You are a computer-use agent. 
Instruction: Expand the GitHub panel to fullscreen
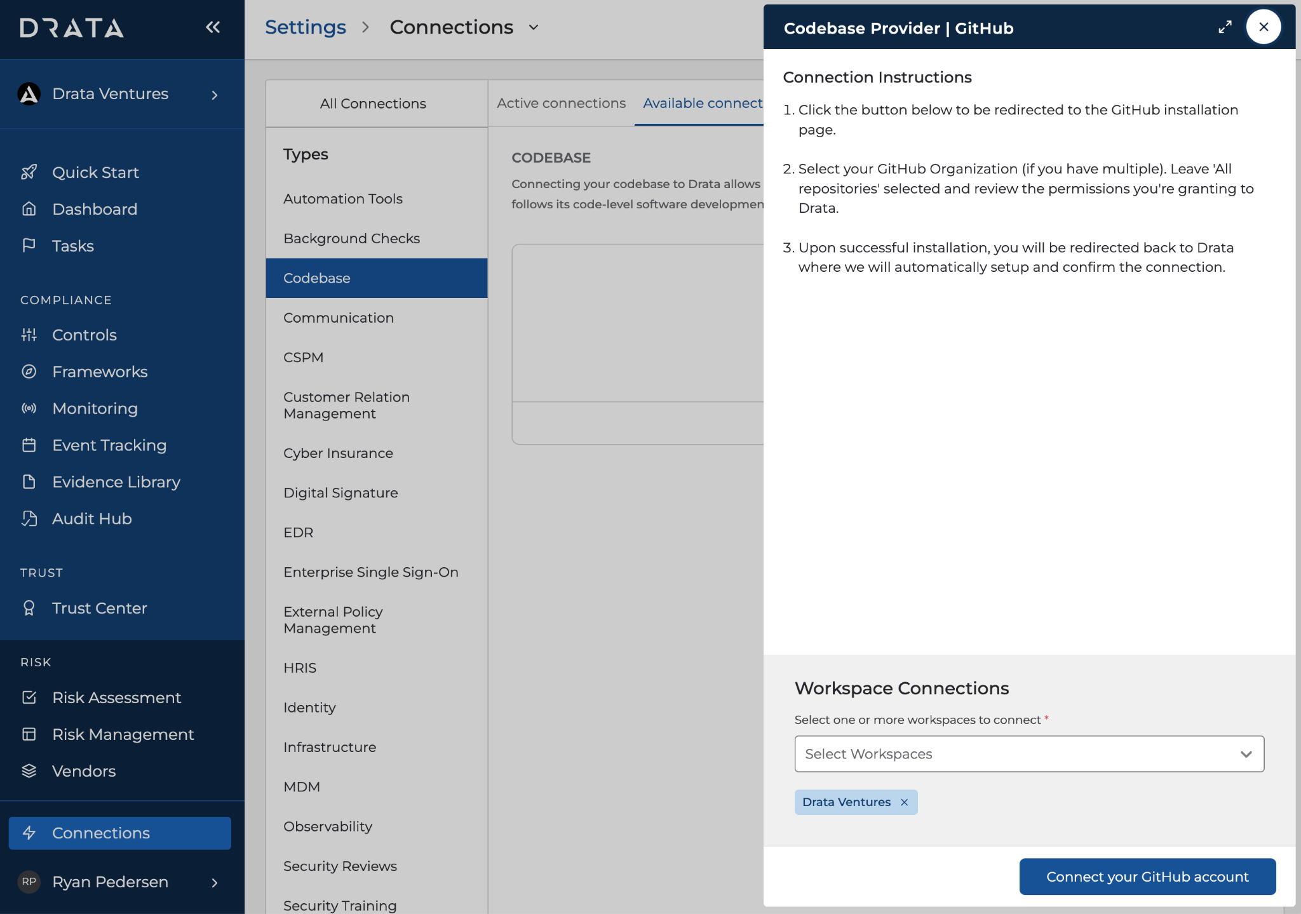tap(1225, 27)
